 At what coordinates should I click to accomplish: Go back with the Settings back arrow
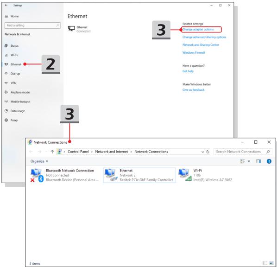point(6,5)
